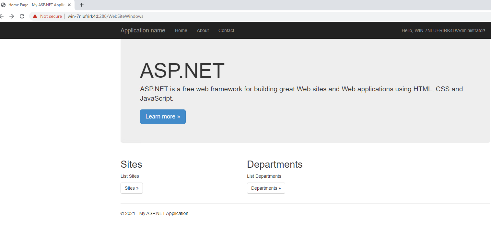The height and width of the screenshot is (225, 491).
Task: Click the globe favicon on the Home Page tab
Action: pos(4,5)
